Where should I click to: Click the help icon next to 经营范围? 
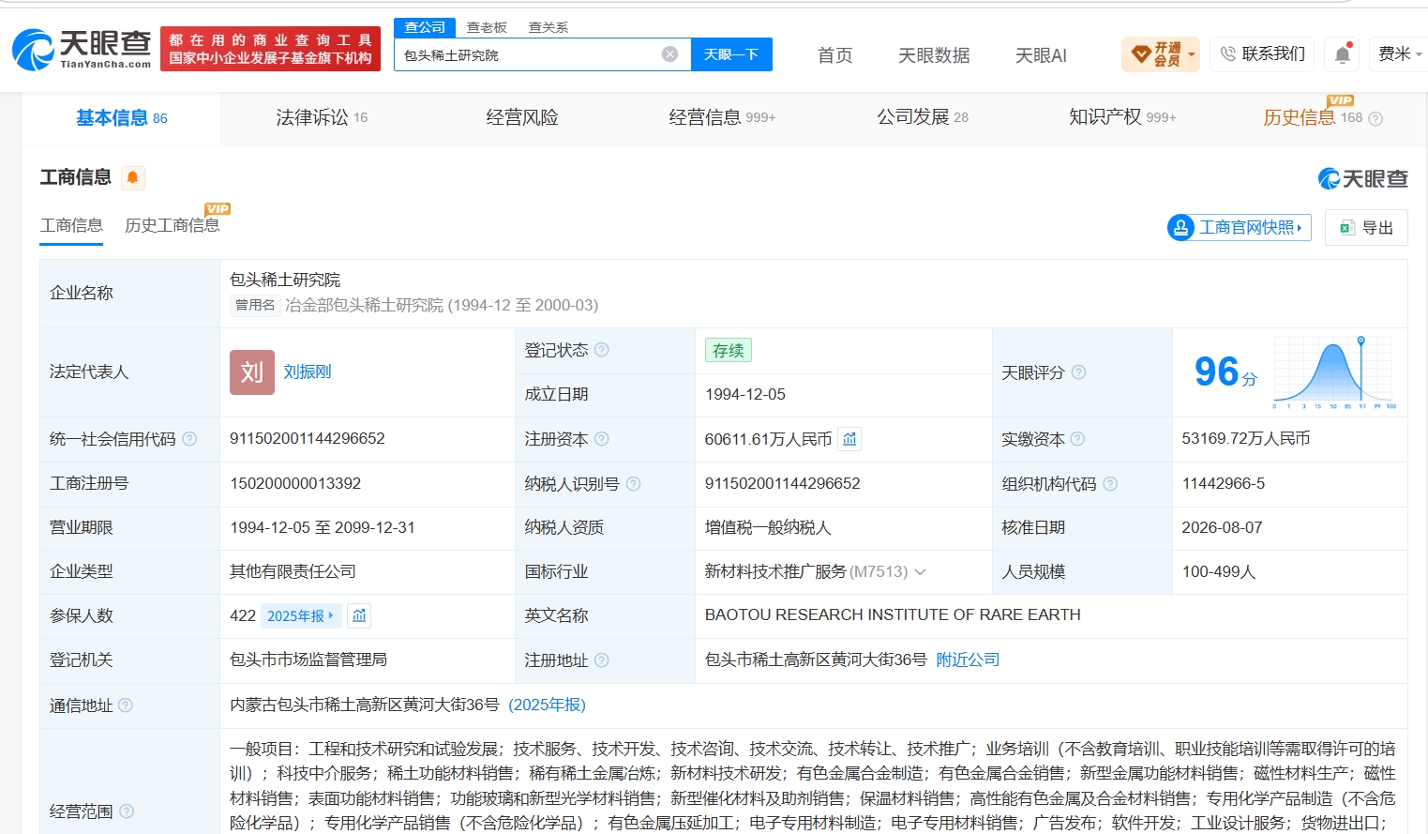pos(127,811)
